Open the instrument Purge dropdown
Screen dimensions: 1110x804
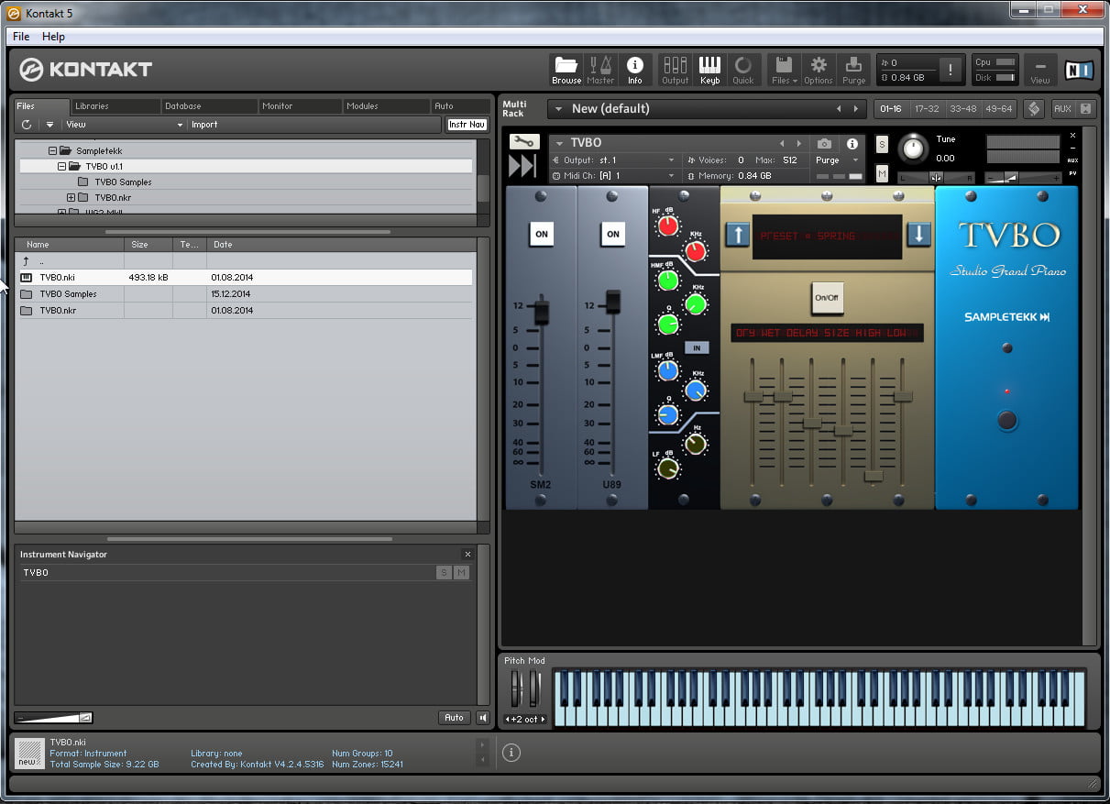click(x=837, y=160)
